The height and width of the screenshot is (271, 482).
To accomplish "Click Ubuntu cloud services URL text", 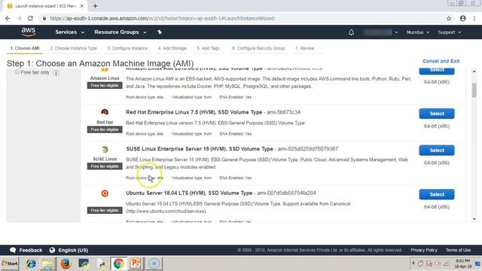I will 166,212.
